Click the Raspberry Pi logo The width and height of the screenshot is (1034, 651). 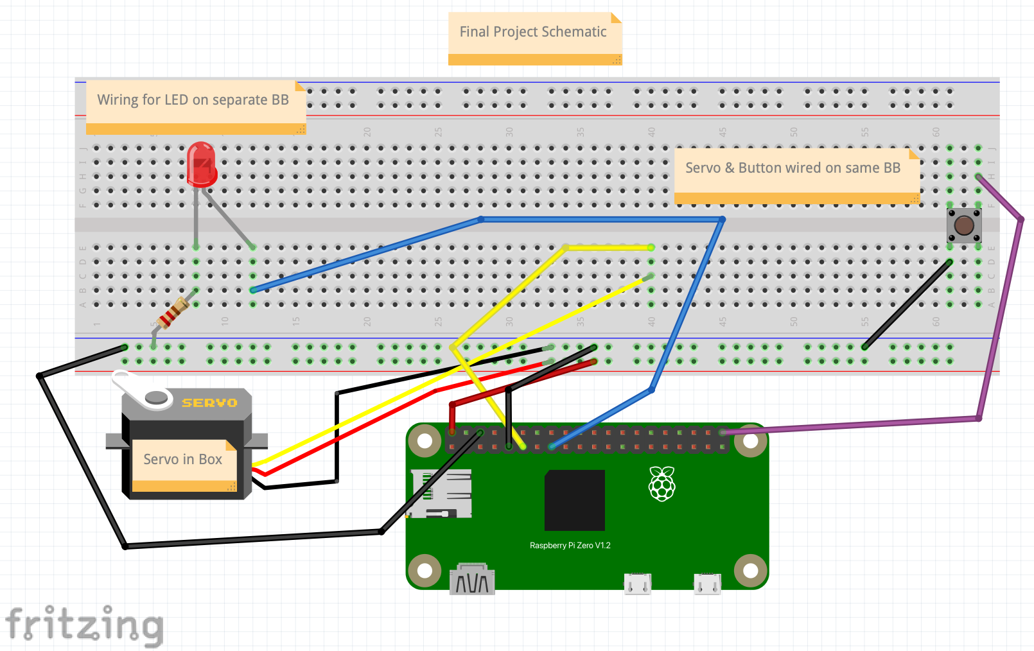(662, 483)
